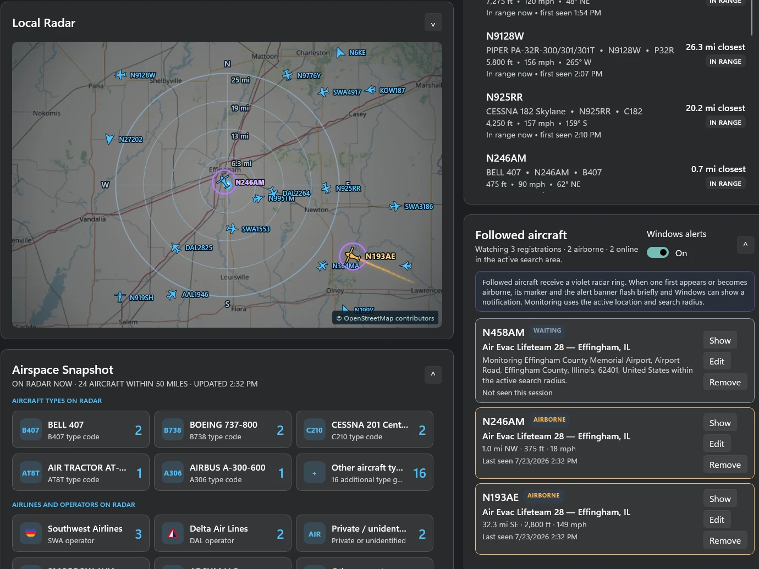This screenshot has width=759, height=569.
Task: Select the N193AE aircraft marker on radar
Action: (x=352, y=256)
